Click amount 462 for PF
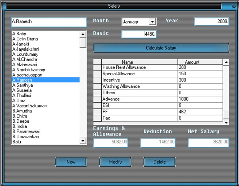This screenshot has height=186, width=239. click(x=200, y=112)
